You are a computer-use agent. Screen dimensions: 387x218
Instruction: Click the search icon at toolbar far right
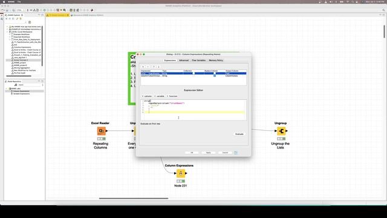pos(383,10)
